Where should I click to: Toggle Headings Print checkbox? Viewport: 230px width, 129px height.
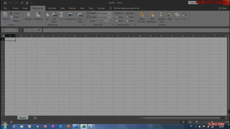tap(127, 21)
